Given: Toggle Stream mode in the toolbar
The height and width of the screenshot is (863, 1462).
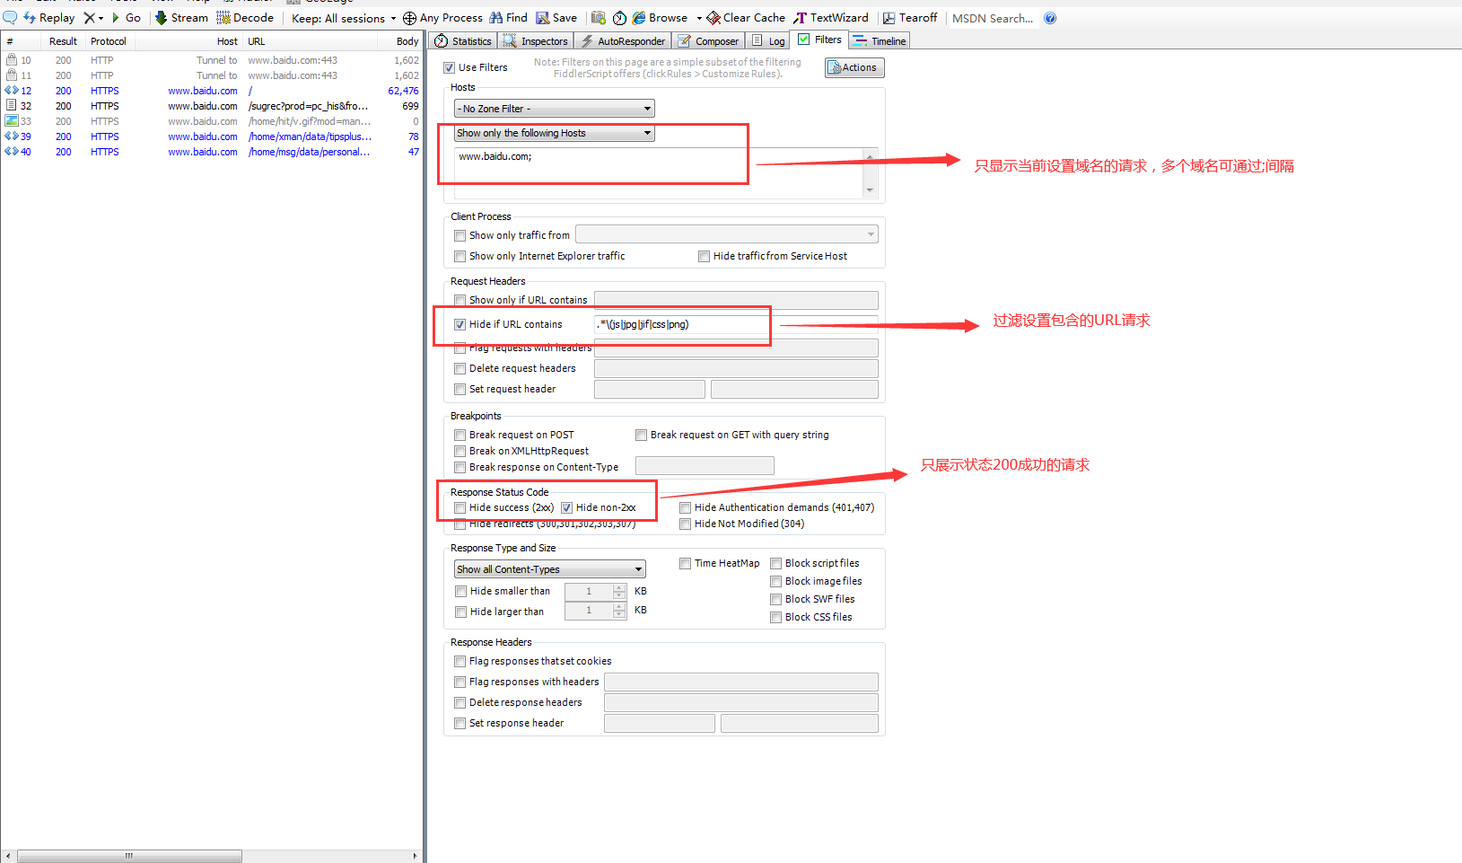Looking at the screenshot, I should point(181,18).
